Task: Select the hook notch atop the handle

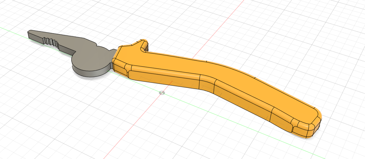Action: [x=142, y=45]
